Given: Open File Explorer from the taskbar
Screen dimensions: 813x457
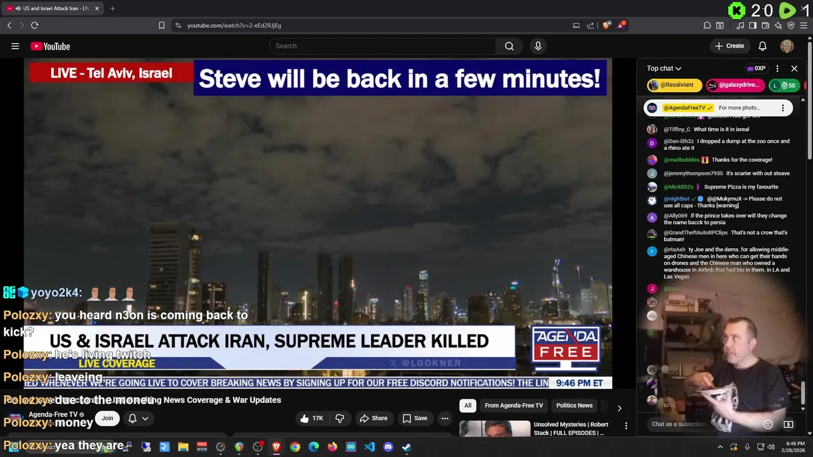Looking at the screenshot, I should coord(183,447).
